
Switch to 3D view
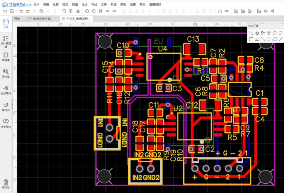coord(114,11)
